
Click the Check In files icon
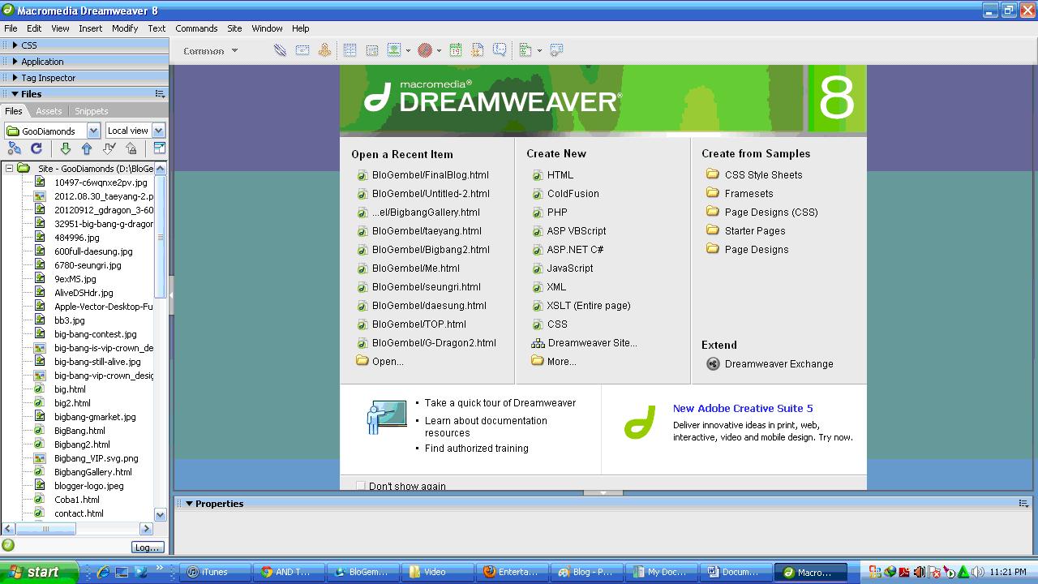pyautogui.click(x=131, y=148)
